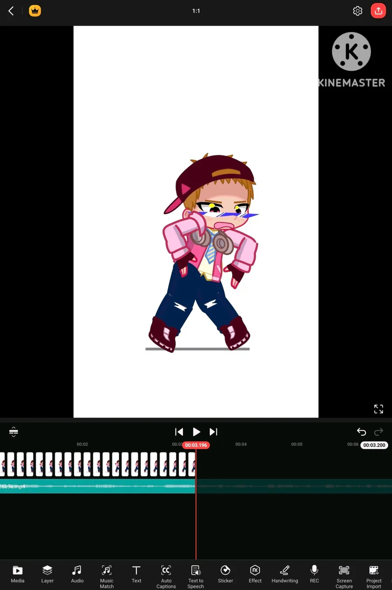The image size is (392, 590).
Task: Open the Media browser
Action: pos(17,574)
